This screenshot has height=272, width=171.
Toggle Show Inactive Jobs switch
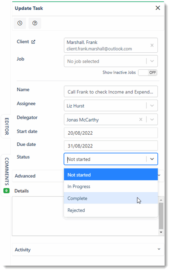pyautogui.click(x=148, y=73)
